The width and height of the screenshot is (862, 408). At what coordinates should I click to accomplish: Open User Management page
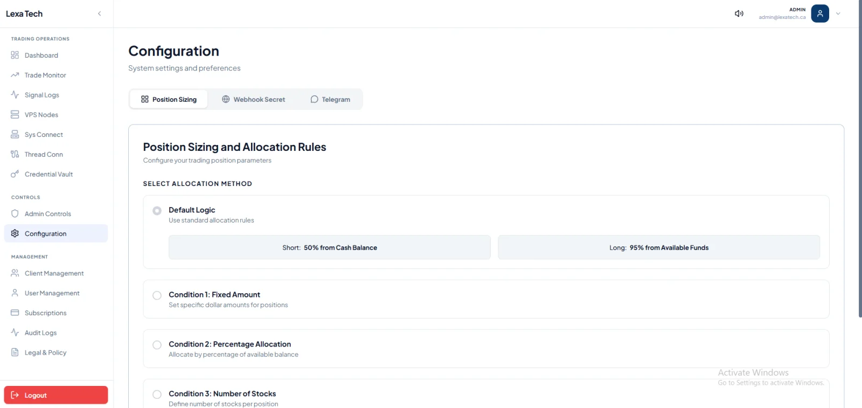point(56,293)
